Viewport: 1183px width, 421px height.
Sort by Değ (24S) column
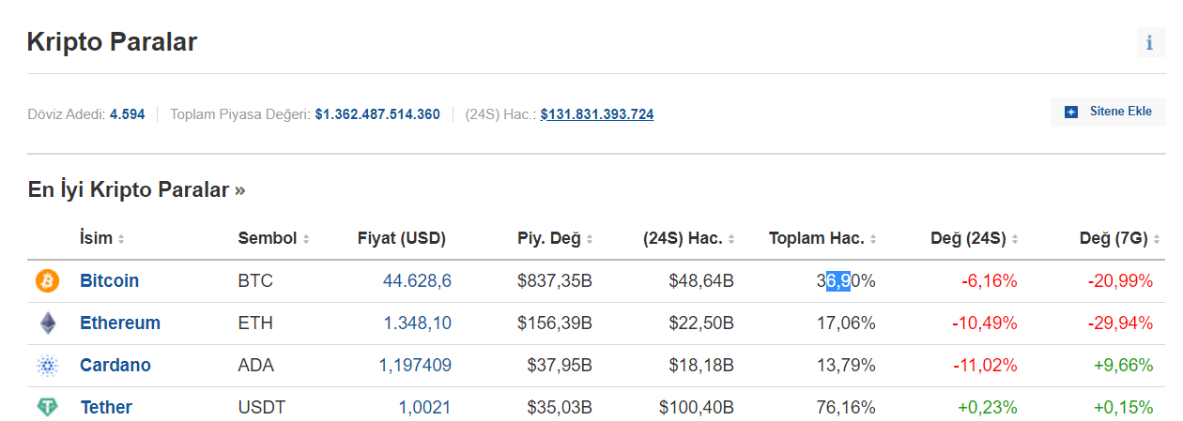pyautogui.click(x=974, y=238)
